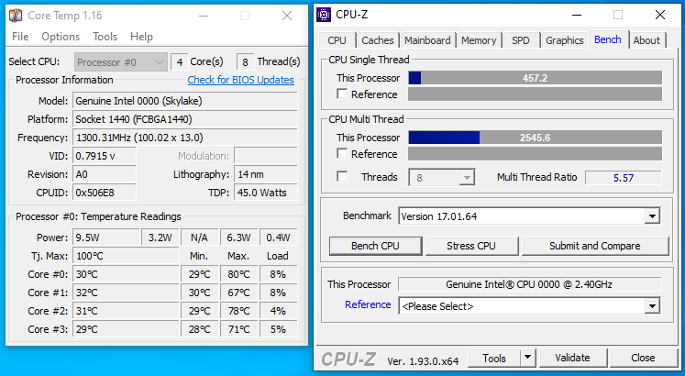Image resolution: width=685 pixels, height=376 pixels.
Task: Click the Core Temp app icon
Action: click(16, 16)
